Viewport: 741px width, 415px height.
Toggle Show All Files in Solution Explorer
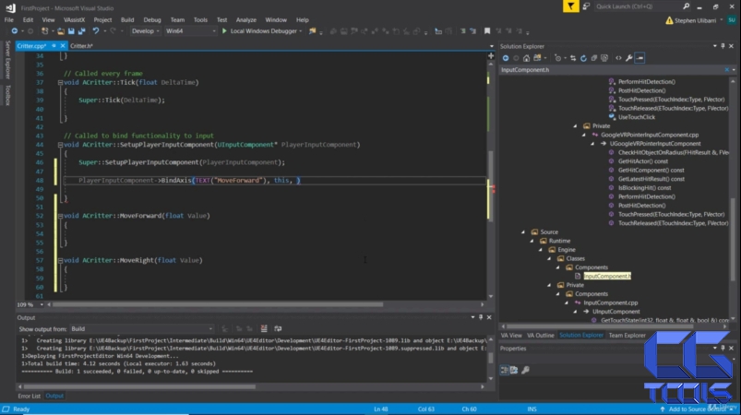point(604,58)
